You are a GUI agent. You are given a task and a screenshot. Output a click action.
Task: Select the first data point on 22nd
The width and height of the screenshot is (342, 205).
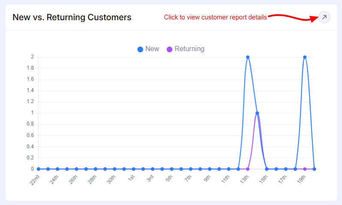pyautogui.click(x=39, y=169)
